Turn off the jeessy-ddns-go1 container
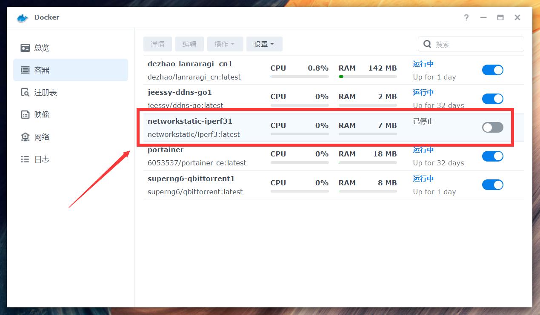The height and width of the screenshot is (315, 540). click(x=492, y=99)
